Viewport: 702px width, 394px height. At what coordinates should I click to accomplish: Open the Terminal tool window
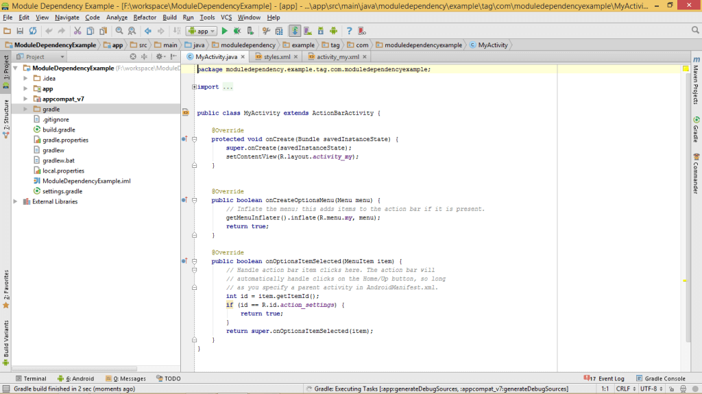[31, 378]
